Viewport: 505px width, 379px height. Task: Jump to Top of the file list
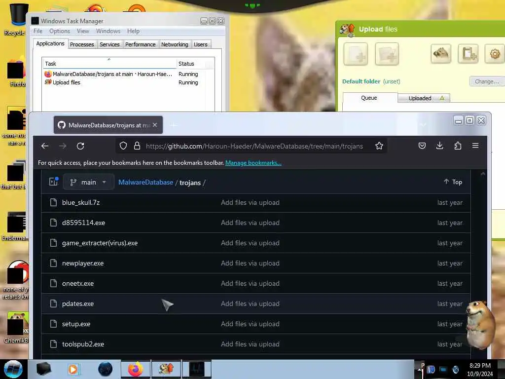coord(453,182)
